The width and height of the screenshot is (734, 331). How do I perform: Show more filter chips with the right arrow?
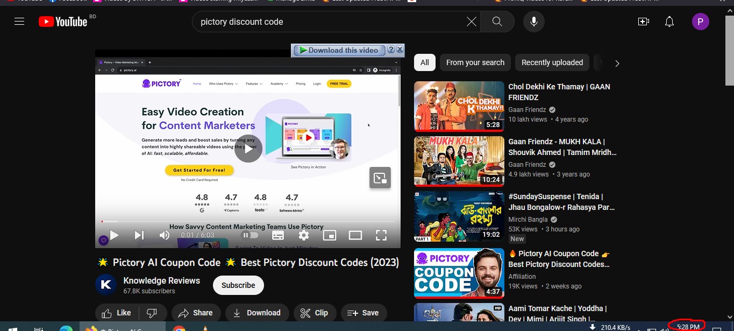pos(617,63)
